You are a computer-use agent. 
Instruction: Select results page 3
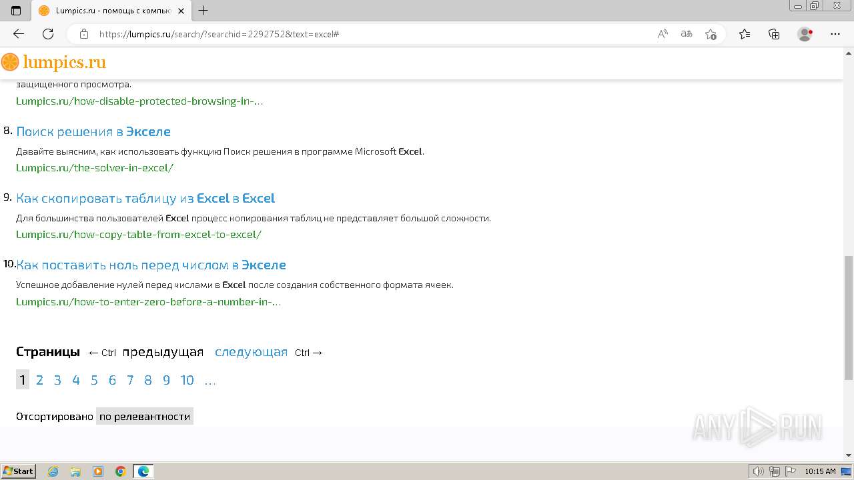tap(57, 380)
